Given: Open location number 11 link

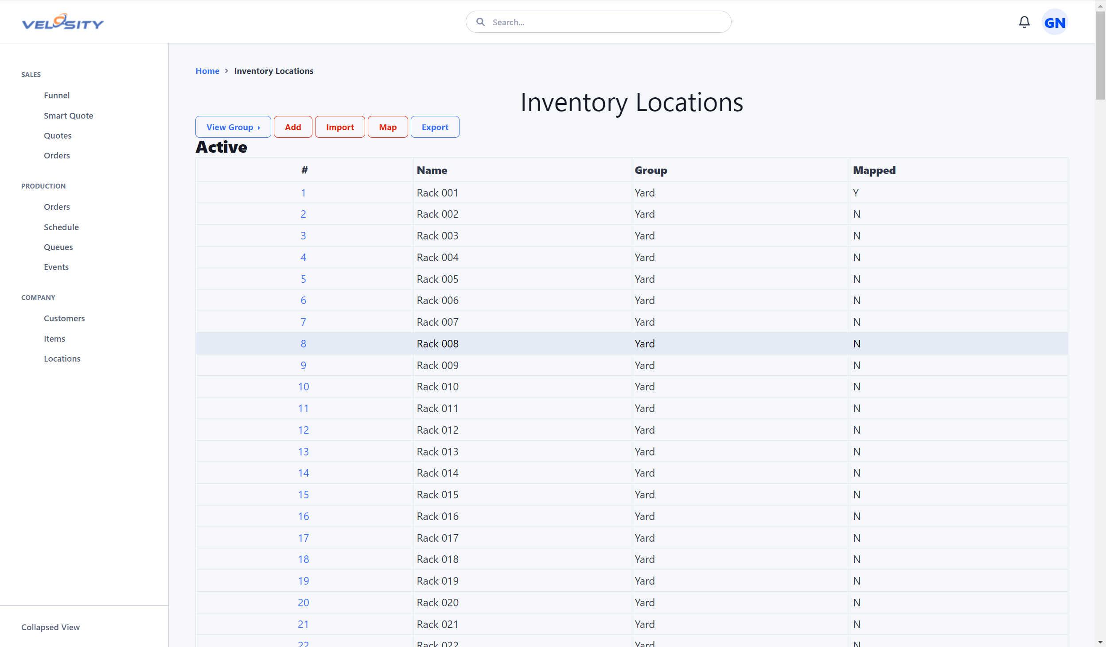Looking at the screenshot, I should [303, 408].
